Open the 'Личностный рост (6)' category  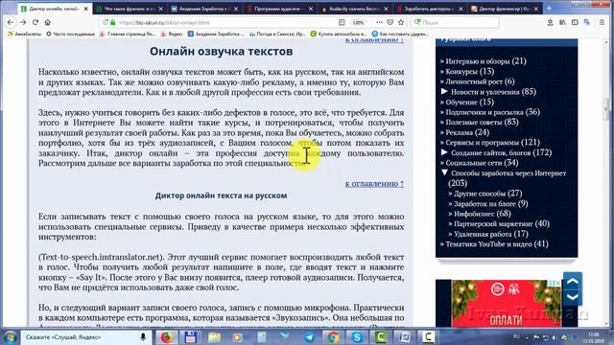[x=480, y=81]
